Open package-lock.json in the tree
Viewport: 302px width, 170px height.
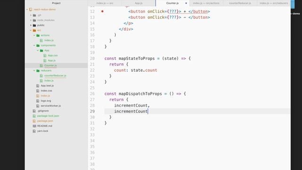coord(48,116)
